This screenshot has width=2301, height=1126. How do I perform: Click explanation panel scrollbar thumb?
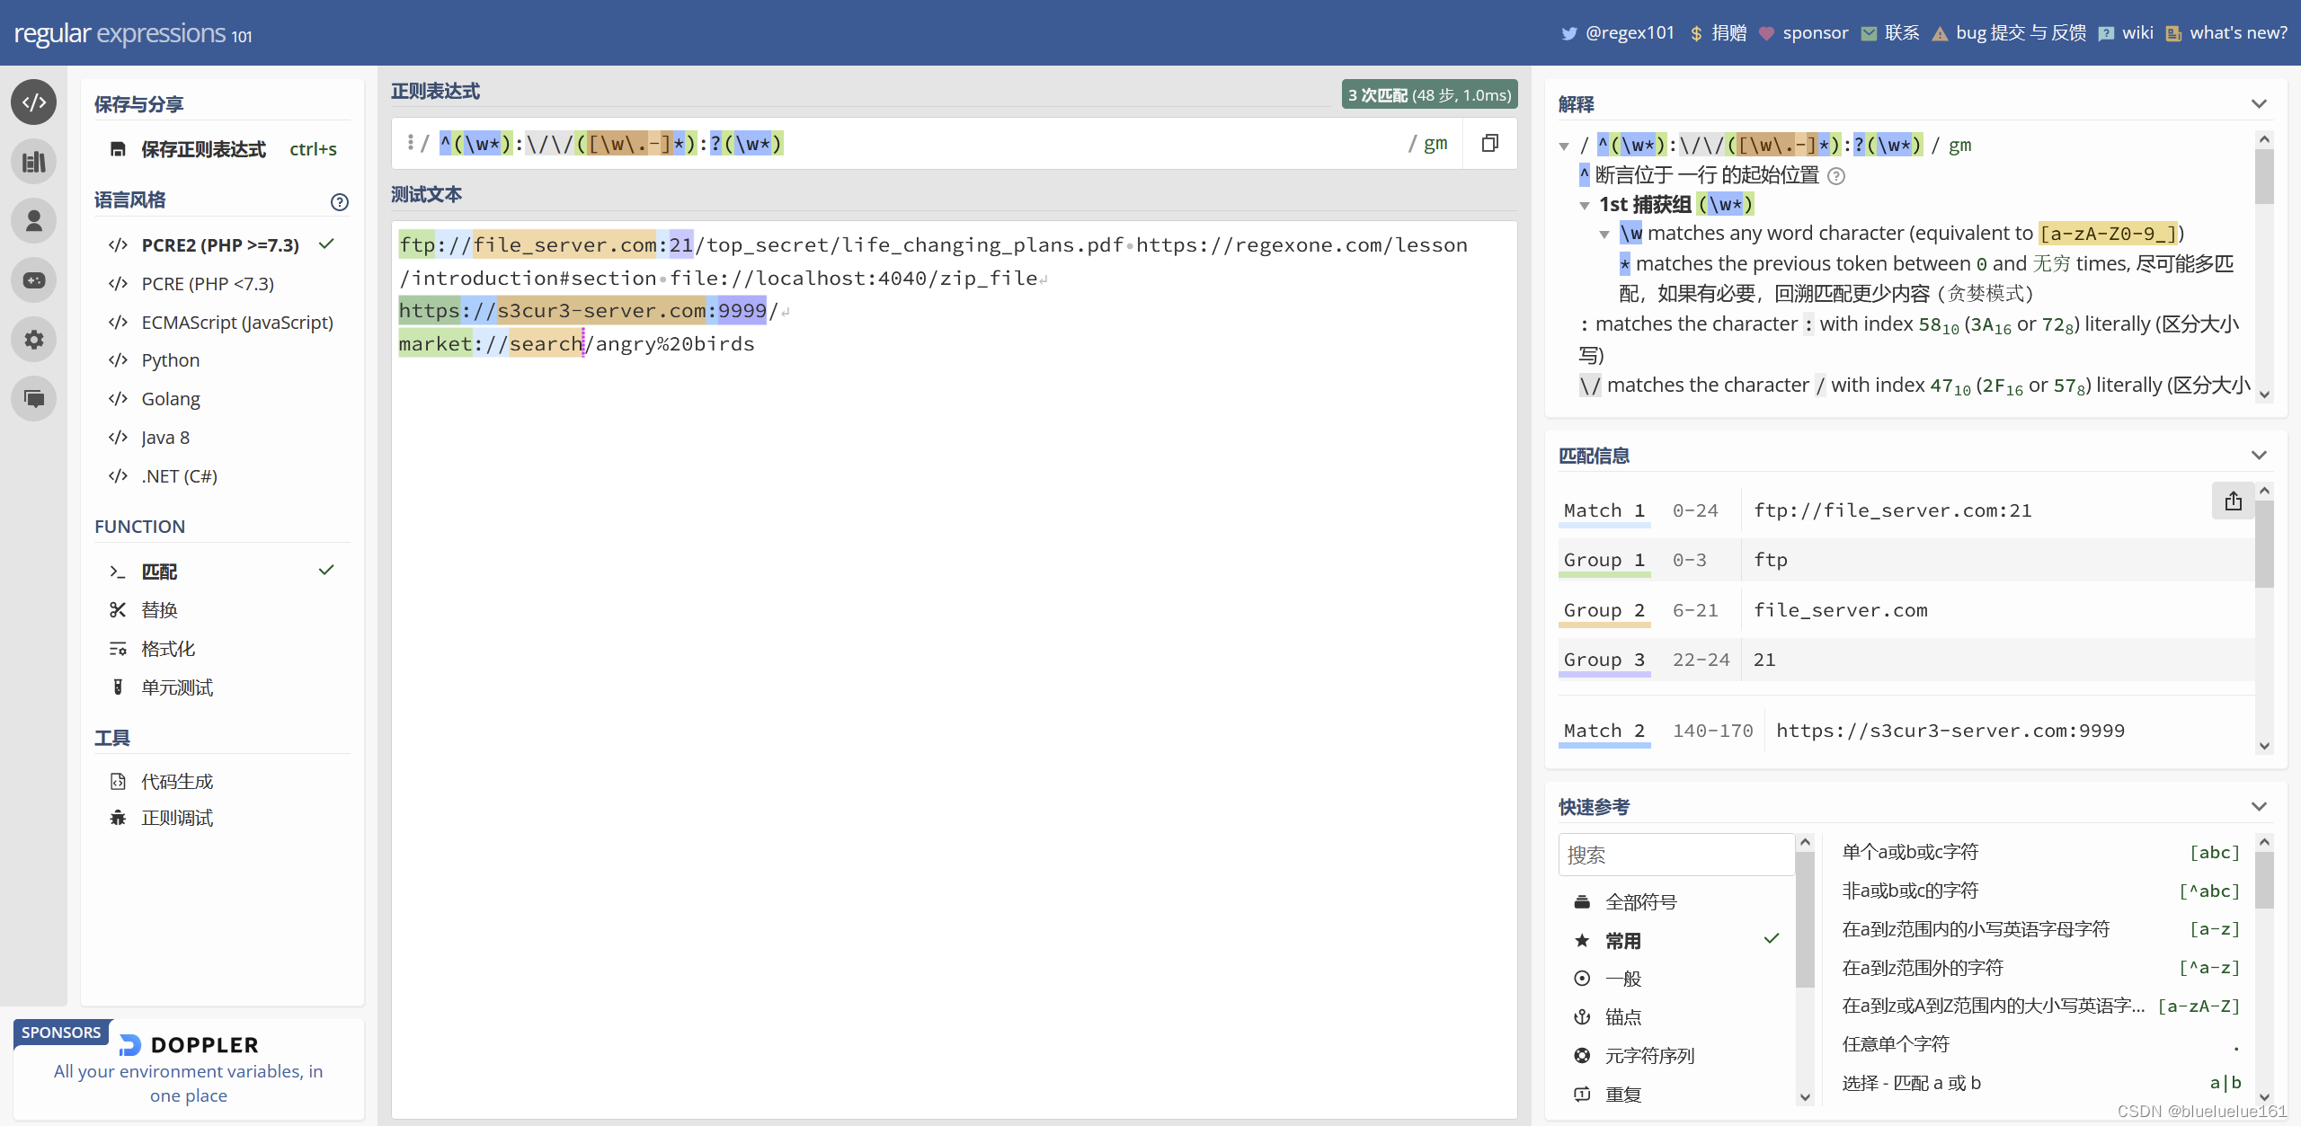(2264, 176)
